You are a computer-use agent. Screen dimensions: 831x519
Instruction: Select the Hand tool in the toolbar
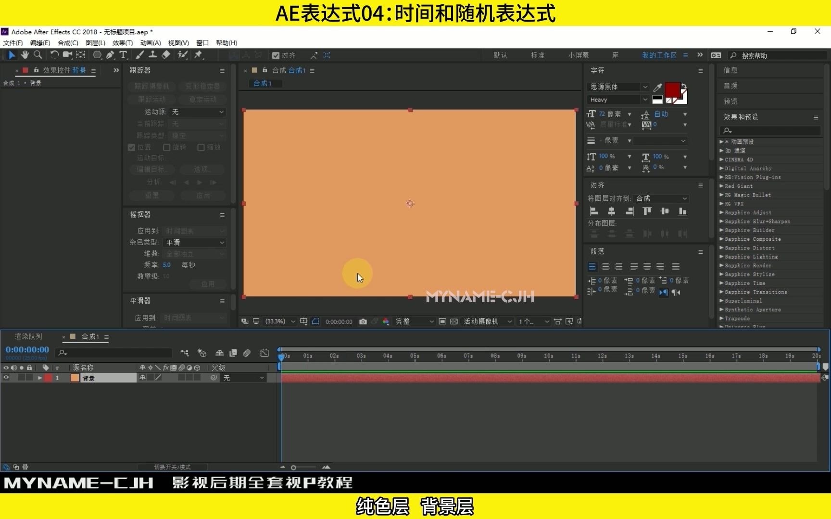coord(25,55)
